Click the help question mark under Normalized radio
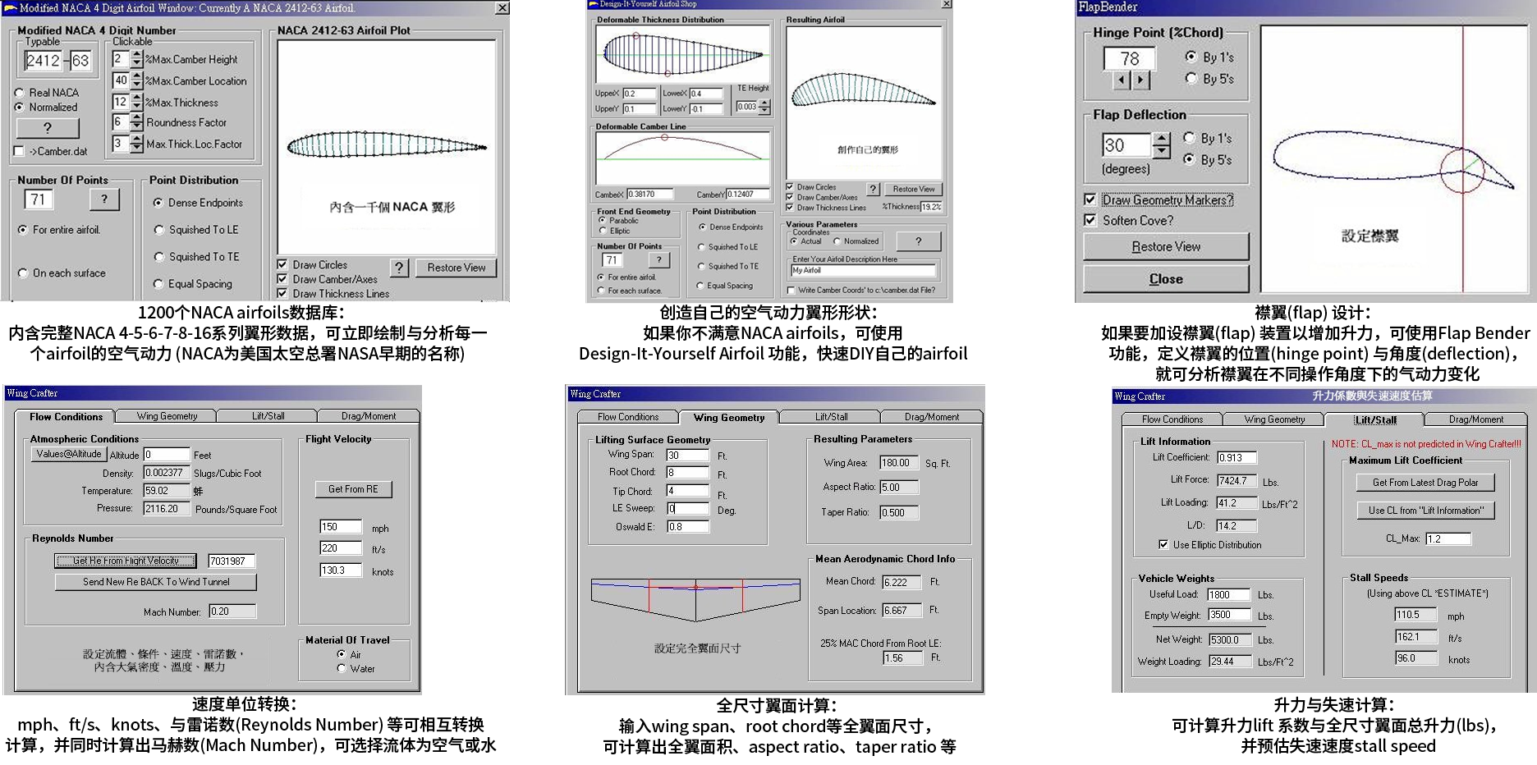 [48, 128]
